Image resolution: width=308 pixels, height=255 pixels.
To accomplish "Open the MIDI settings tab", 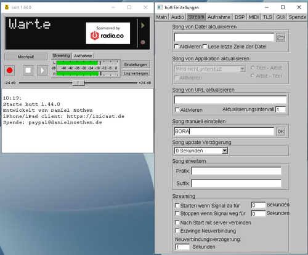I will (254, 17).
